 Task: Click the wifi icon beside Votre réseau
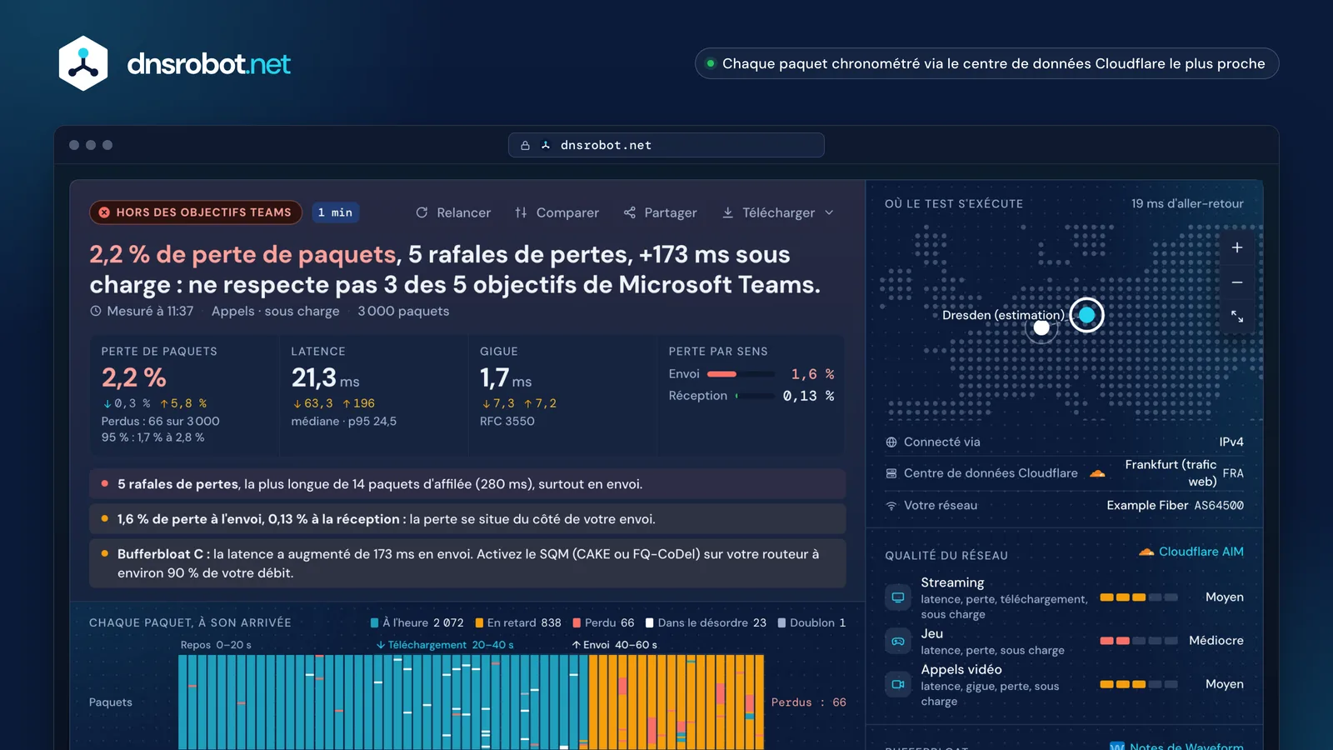pos(891,506)
